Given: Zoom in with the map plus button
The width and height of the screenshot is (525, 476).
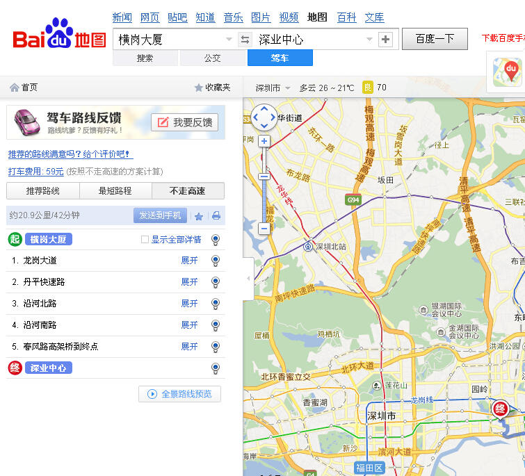Looking at the screenshot, I should [x=264, y=141].
